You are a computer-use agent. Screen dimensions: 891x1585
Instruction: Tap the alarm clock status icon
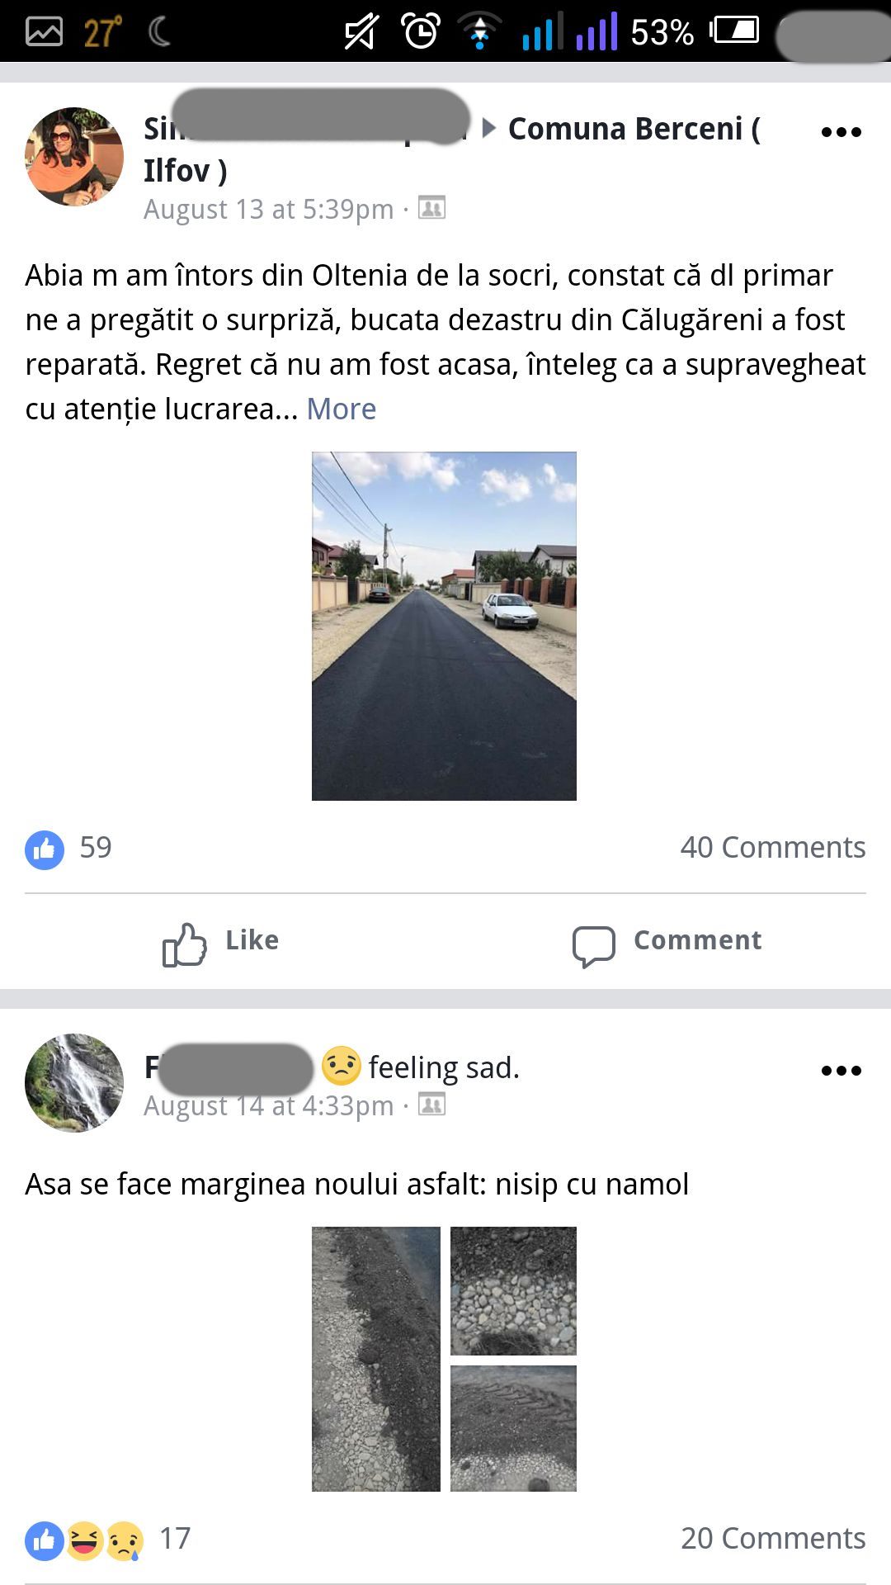421,31
